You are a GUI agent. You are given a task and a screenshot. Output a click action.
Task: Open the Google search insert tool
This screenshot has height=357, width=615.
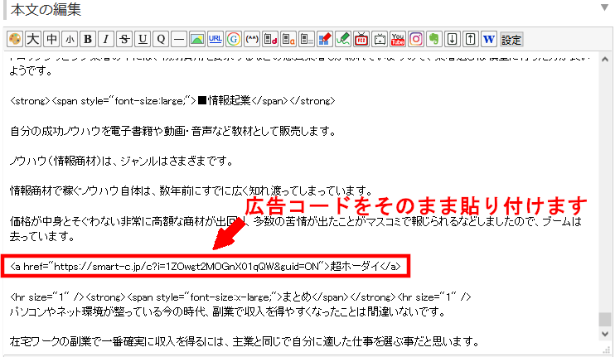click(x=234, y=39)
